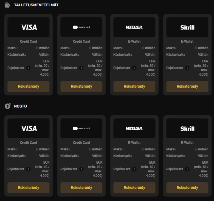Click the Skrill logo in deposit methods
This screenshot has height=201, width=214.
click(187, 27)
